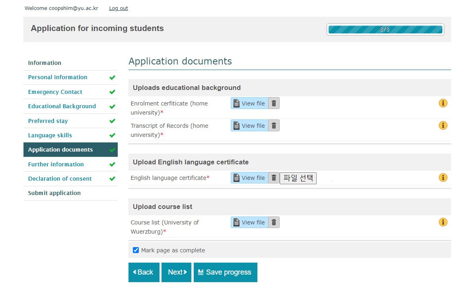Delete the Enrolment certificate file via trash icon
This screenshot has width=473, height=308.
click(x=274, y=103)
